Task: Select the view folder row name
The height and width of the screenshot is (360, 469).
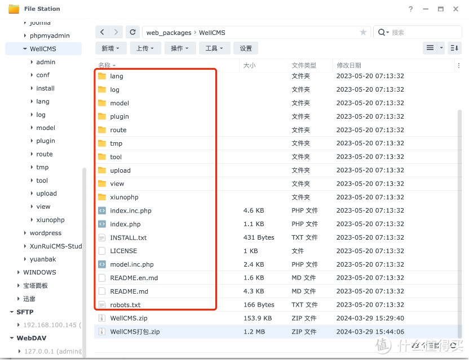Action: click(117, 183)
